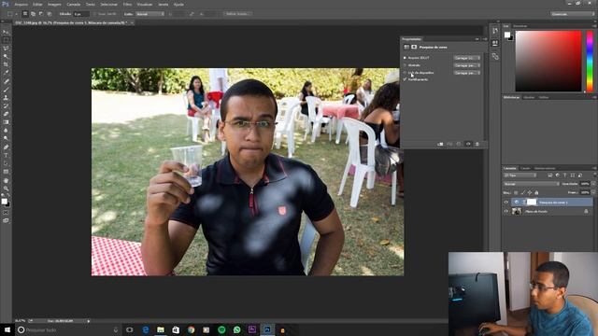598x336 pixels.
Task: Open the Abstrato Carregar dropdown
Action: pyautogui.click(x=467, y=65)
